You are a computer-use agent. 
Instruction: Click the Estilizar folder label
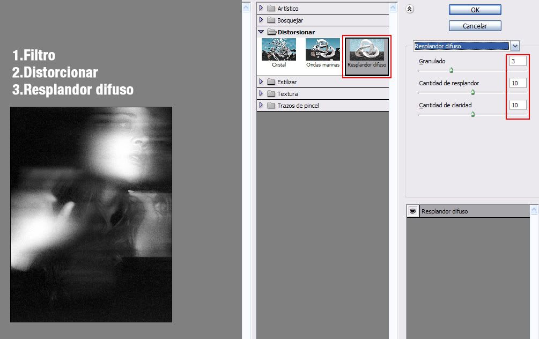287,82
